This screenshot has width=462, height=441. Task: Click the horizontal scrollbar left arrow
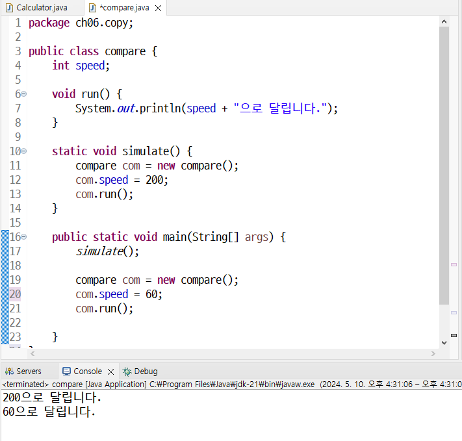click(x=32, y=353)
